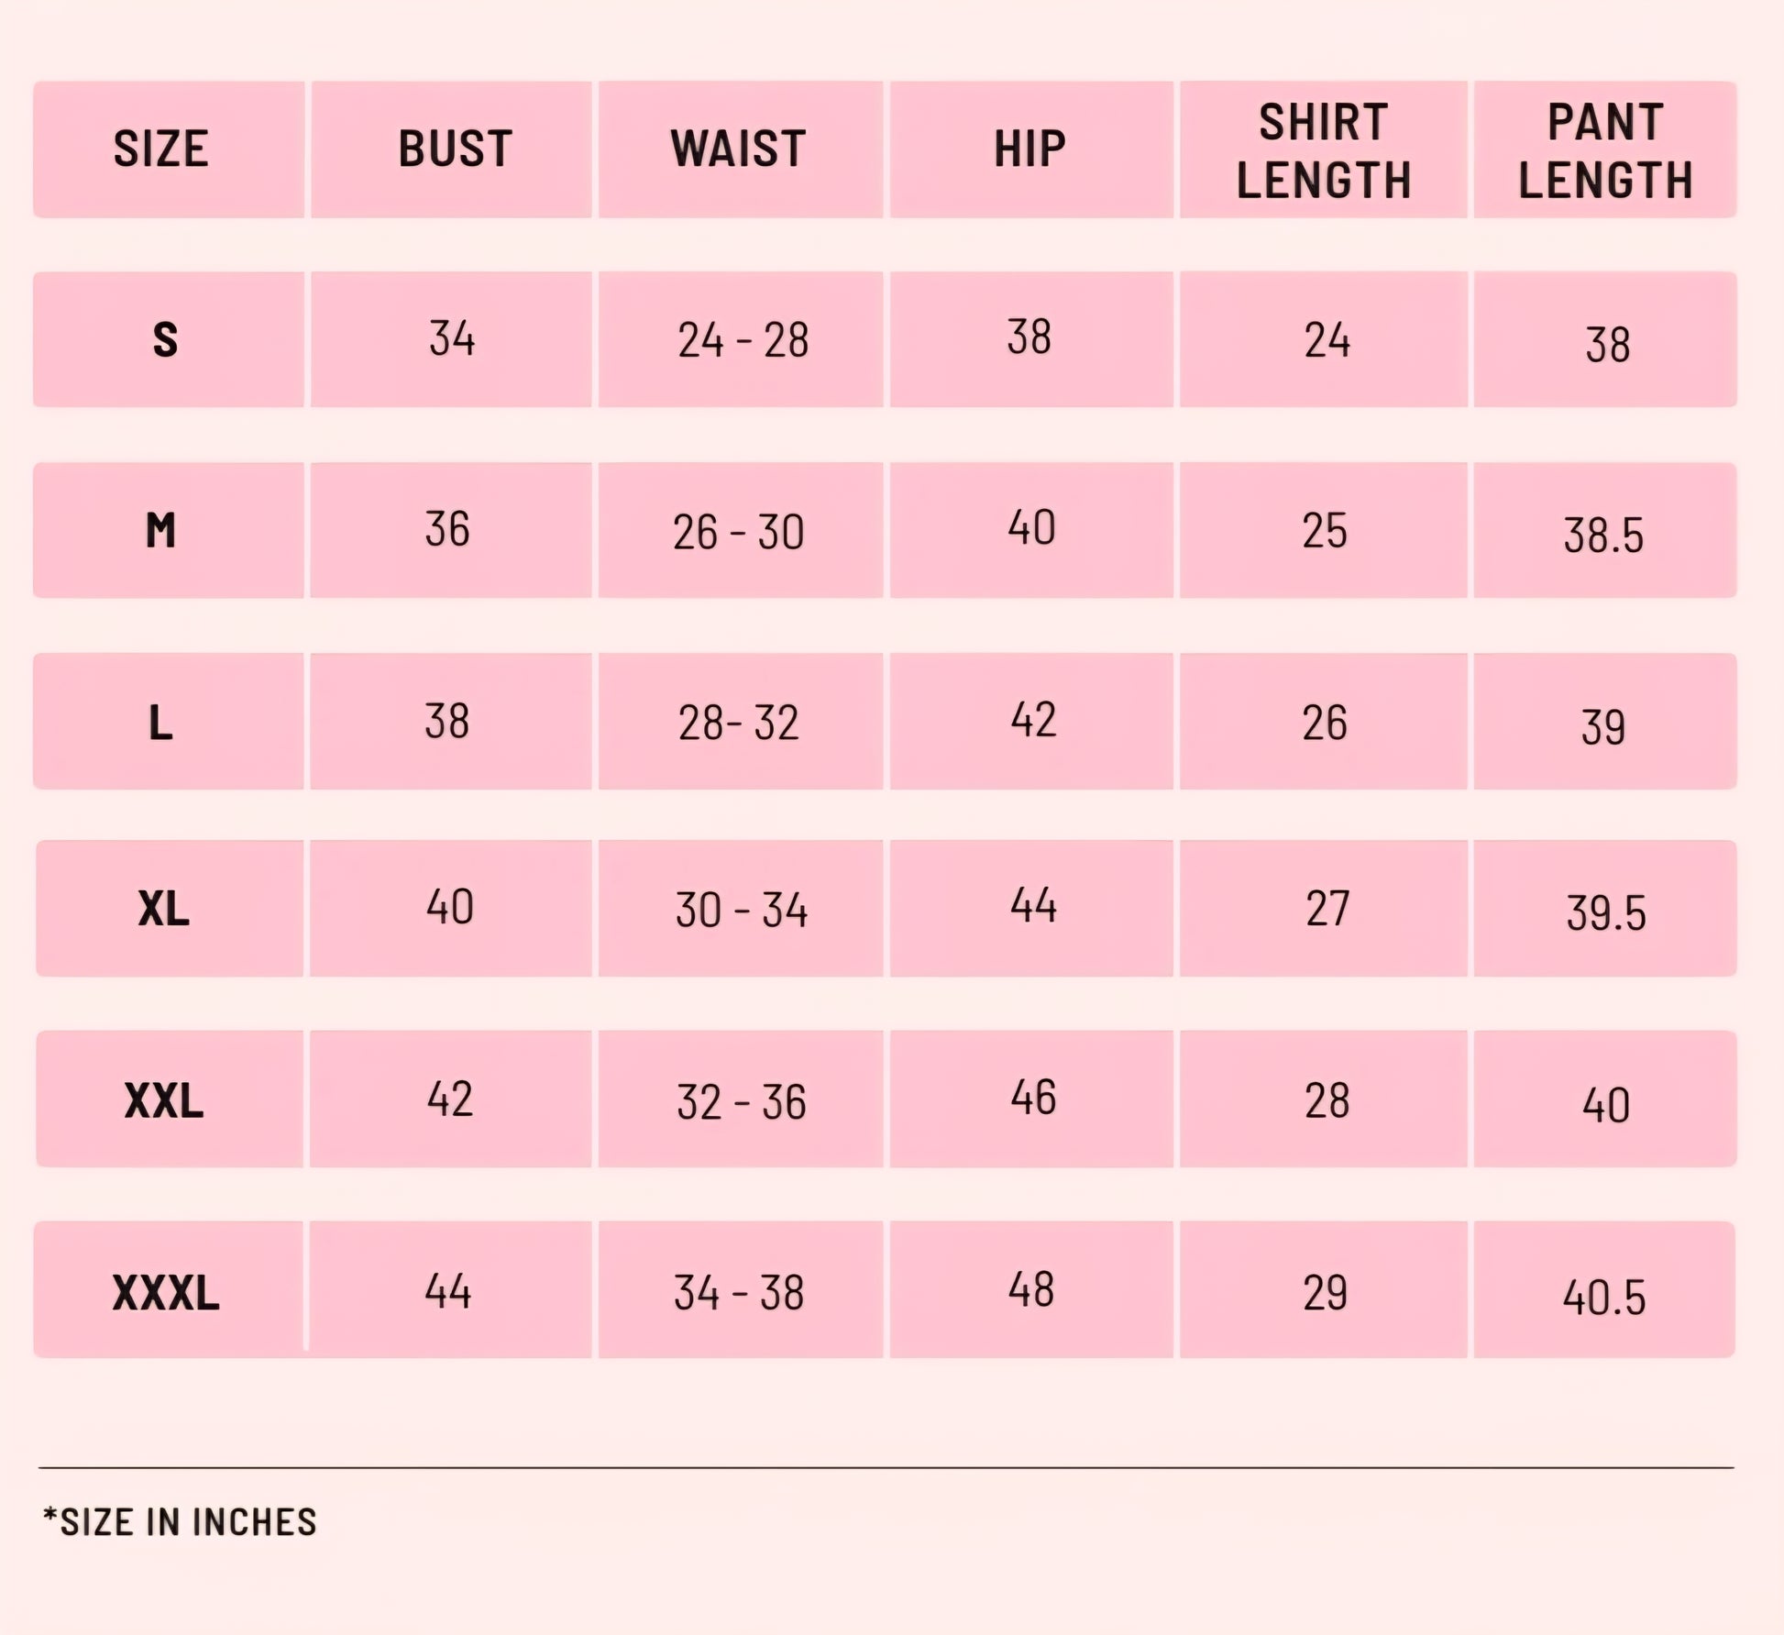1784x1635 pixels.
Task: Click the 38.5 pant length cell
Action: point(1605,530)
